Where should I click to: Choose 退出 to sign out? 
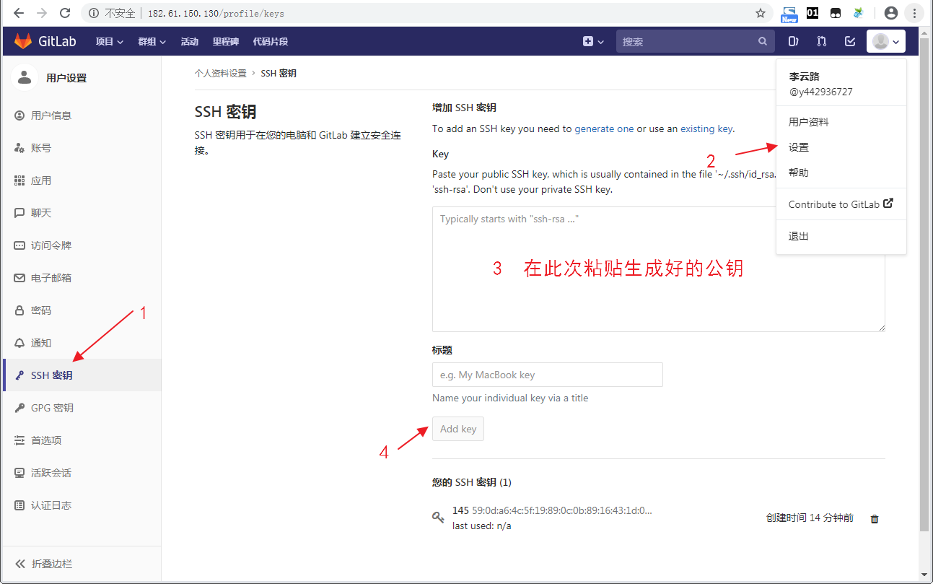798,236
